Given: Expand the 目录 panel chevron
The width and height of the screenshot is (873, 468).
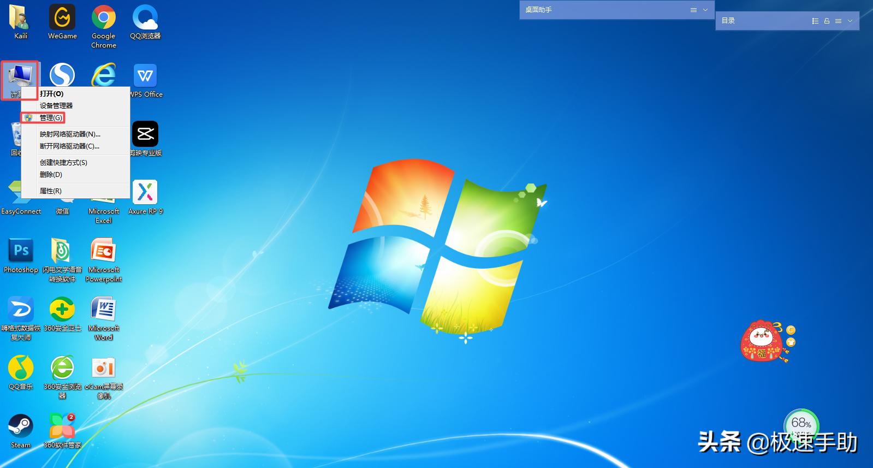Looking at the screenshot, I should coord(850,21).
